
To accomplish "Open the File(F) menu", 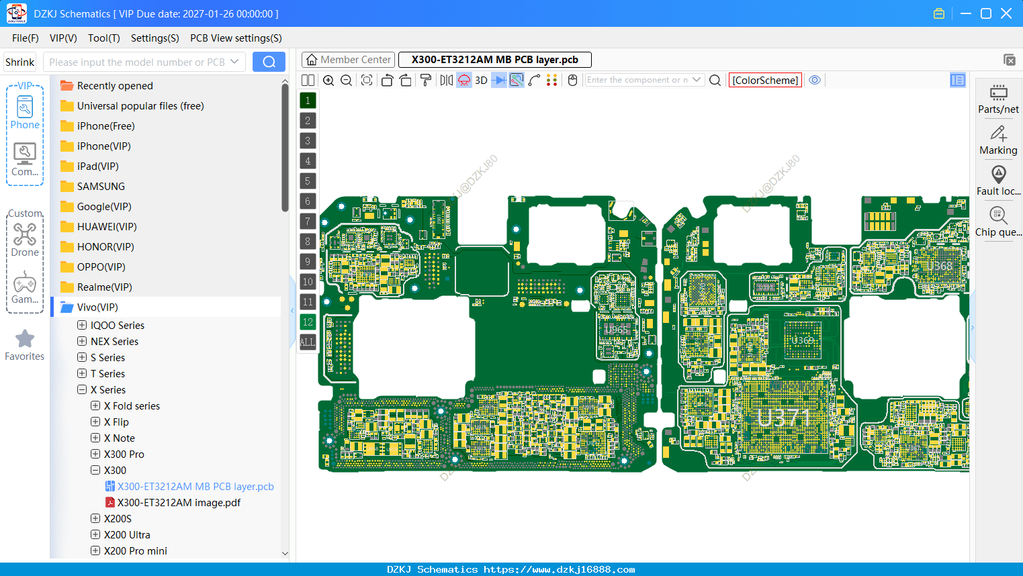I will tap(26, 38).
